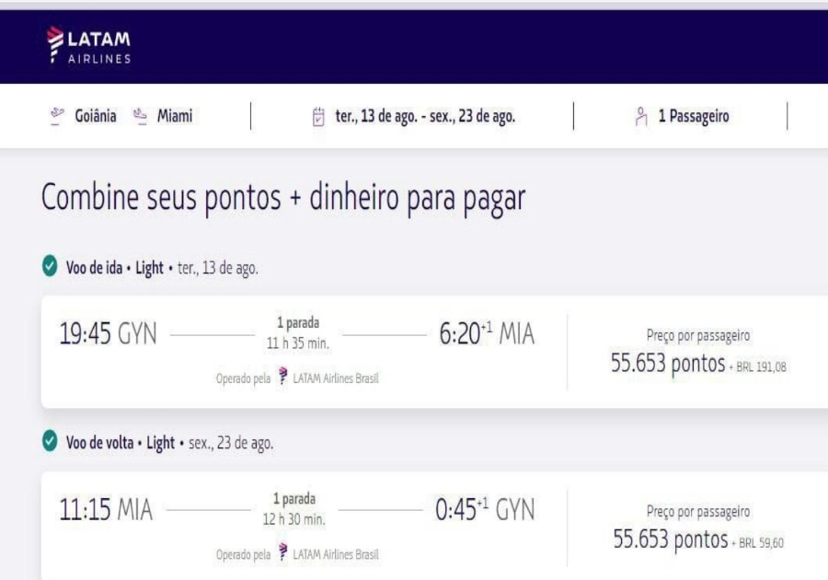
Task: Open the travel dates selector
Action: [x=424, y=117]
